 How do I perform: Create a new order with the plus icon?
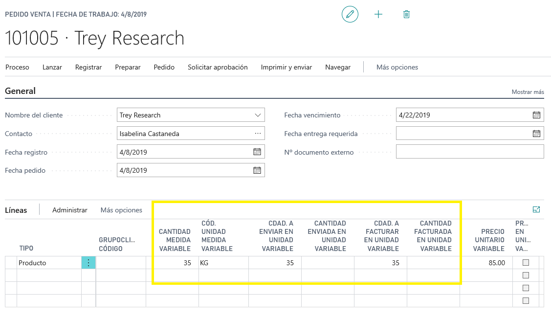378,14
